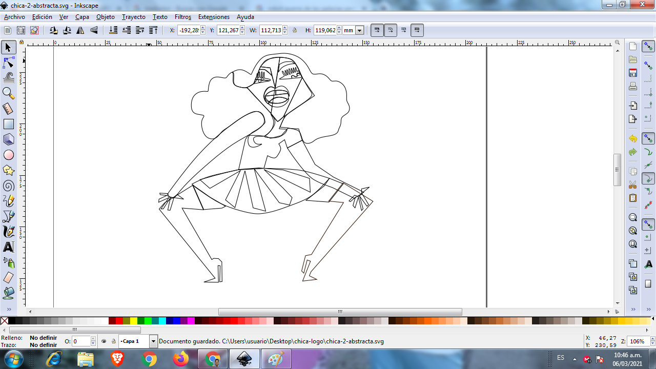This screenshot has height=369, width=656.
Task: Select the Bezier pen tool
Action: pos(8,216)
